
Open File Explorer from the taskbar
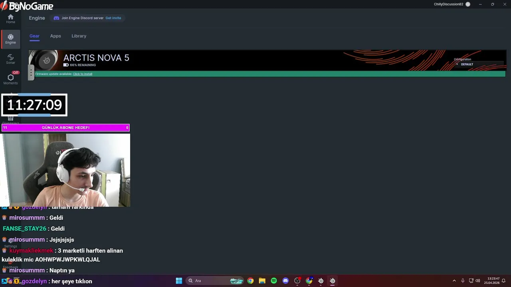pyautogui.click(x=262, y=281)
